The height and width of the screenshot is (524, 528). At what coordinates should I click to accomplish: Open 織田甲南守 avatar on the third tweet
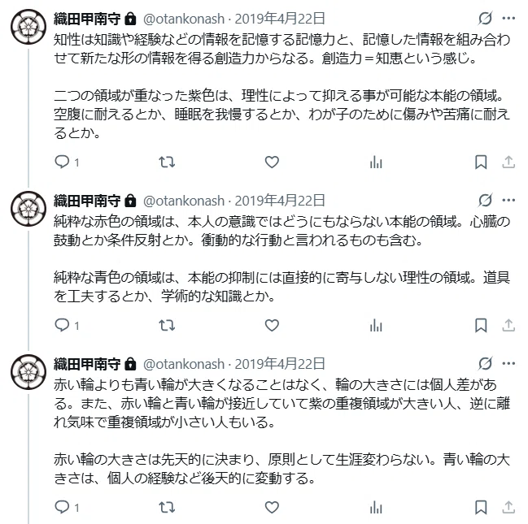(28, 371)
